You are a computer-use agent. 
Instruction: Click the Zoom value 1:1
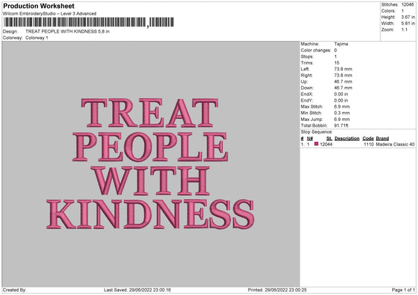click(404, 30)
